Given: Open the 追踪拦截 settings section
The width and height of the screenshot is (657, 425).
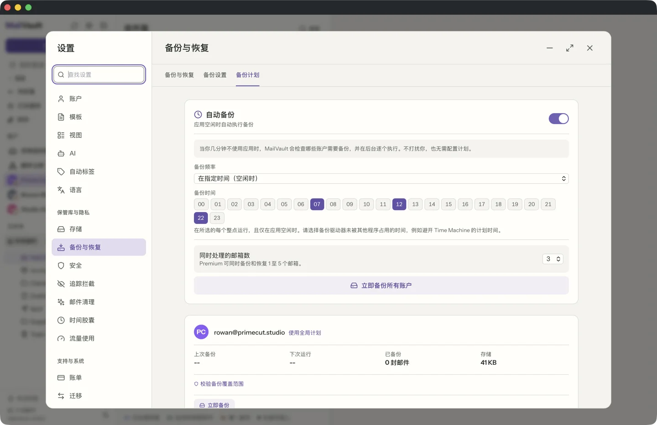Looking at the screenshot, I should [x=99, y=284].
